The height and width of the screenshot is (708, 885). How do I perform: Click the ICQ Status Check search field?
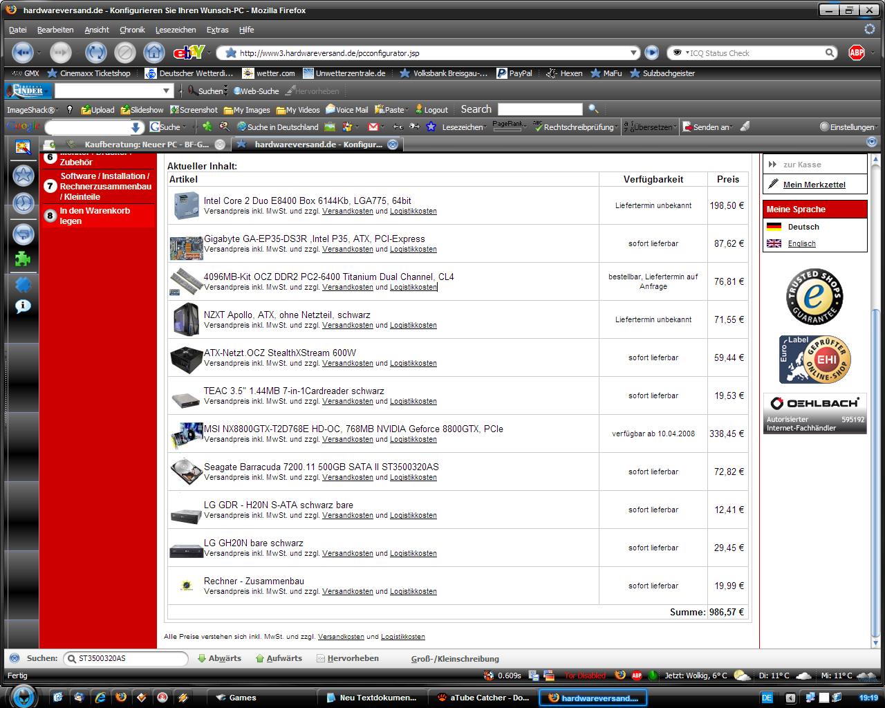tap(754, 53)
